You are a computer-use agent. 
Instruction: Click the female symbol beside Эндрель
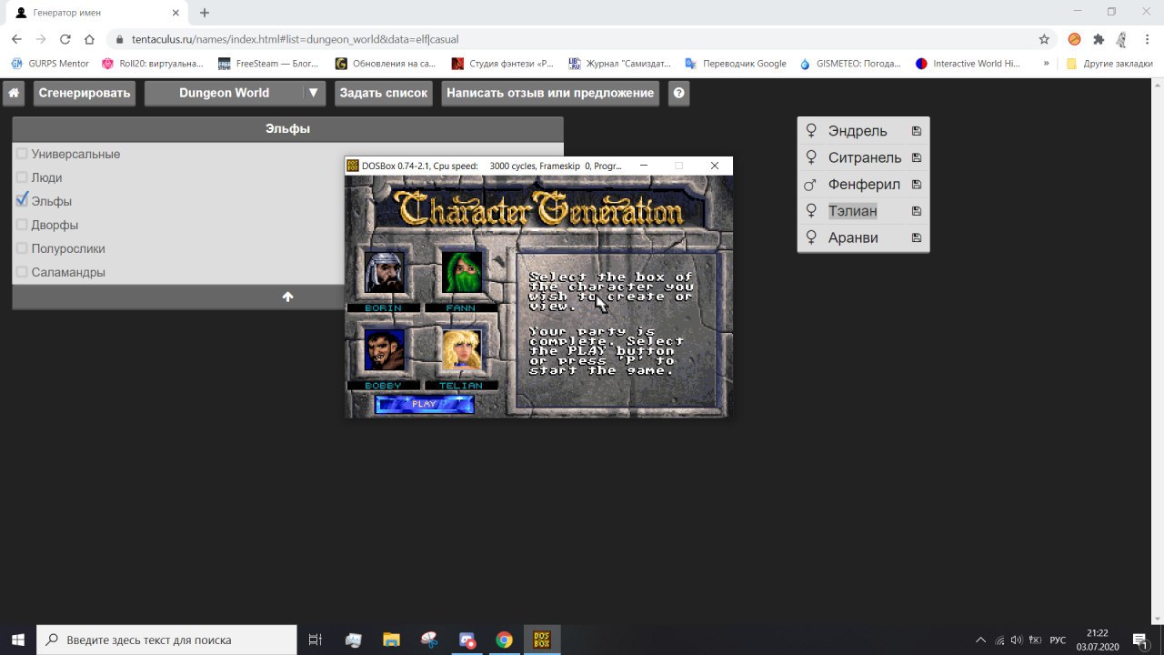[811, 131]
